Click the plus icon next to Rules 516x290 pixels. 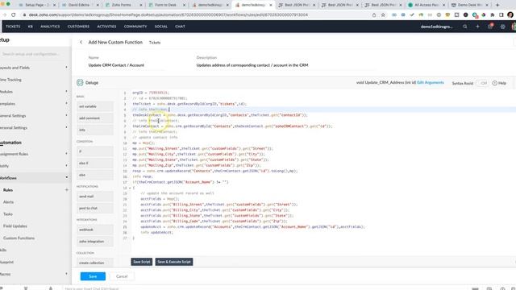[66, 190]
